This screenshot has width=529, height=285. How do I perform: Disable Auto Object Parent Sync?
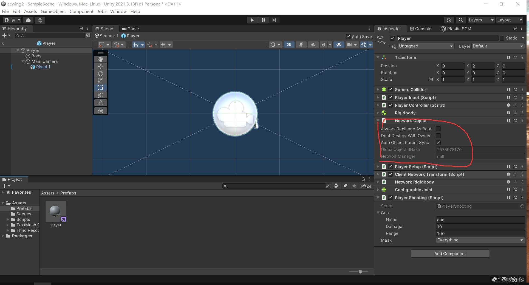(438, 142)
